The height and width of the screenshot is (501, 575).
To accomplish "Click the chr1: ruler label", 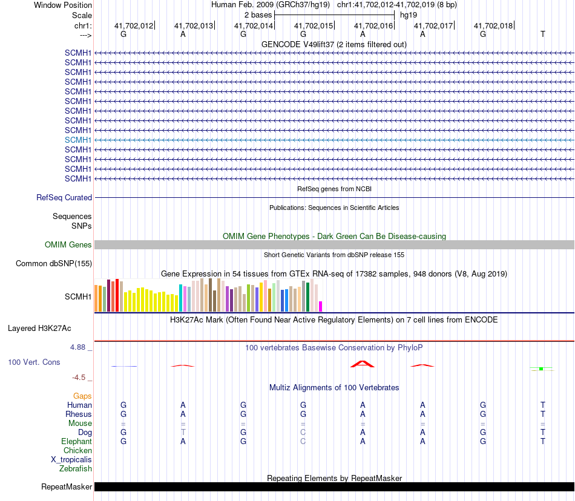I will click(x=83, y=25).
